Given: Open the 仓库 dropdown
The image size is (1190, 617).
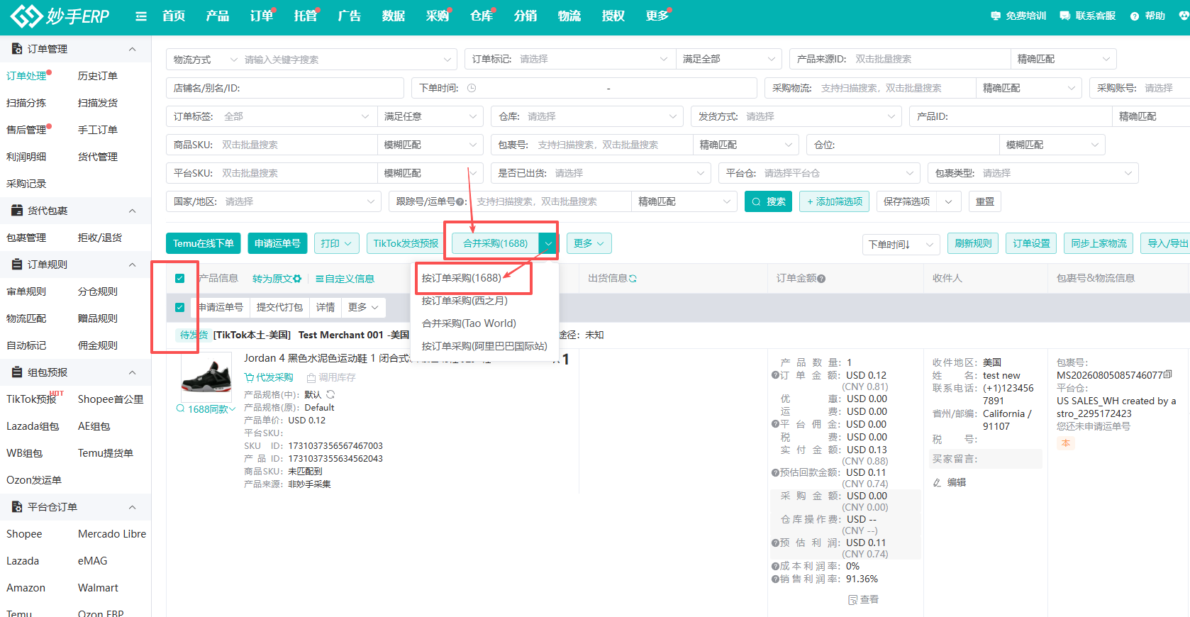Looking at the screenshot, I should coord(588,116).
